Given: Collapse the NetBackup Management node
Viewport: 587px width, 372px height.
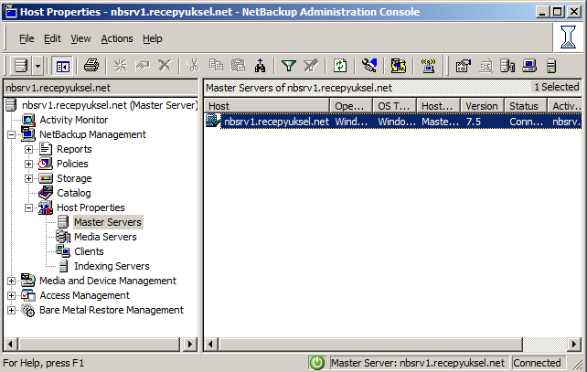Looking at the screenshot, I should pyautogui.click(x=11, y=134).
